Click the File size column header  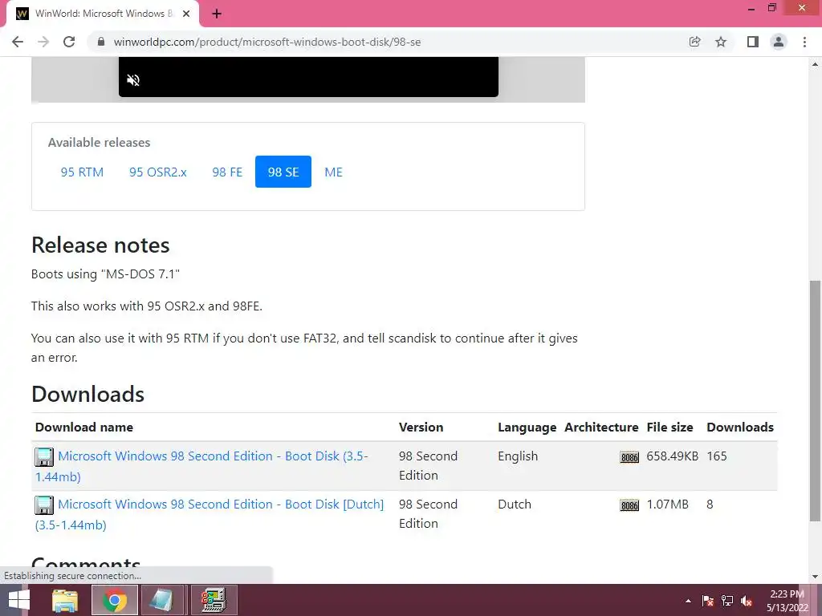(x=670, y=428)
